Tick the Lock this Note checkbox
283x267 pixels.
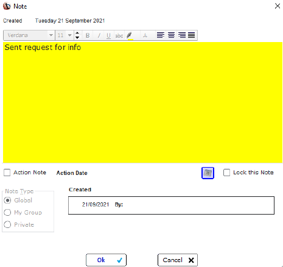coord(226,173)
